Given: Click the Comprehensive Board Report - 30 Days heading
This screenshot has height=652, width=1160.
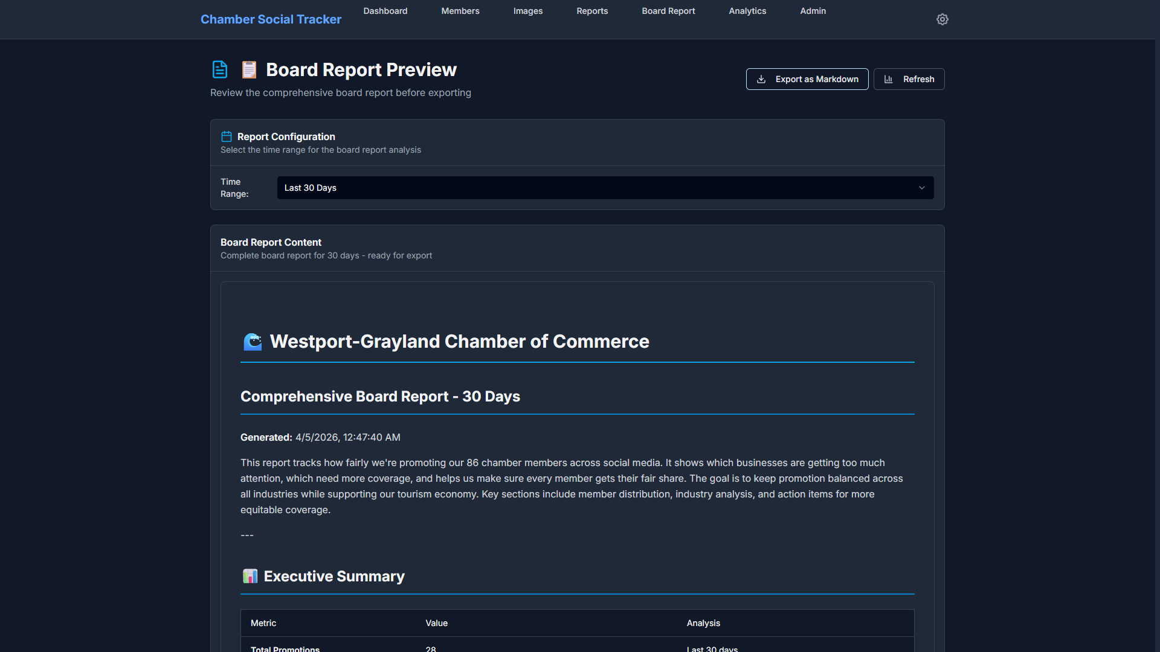Looking at the screenshot, I should pos(380,397).
